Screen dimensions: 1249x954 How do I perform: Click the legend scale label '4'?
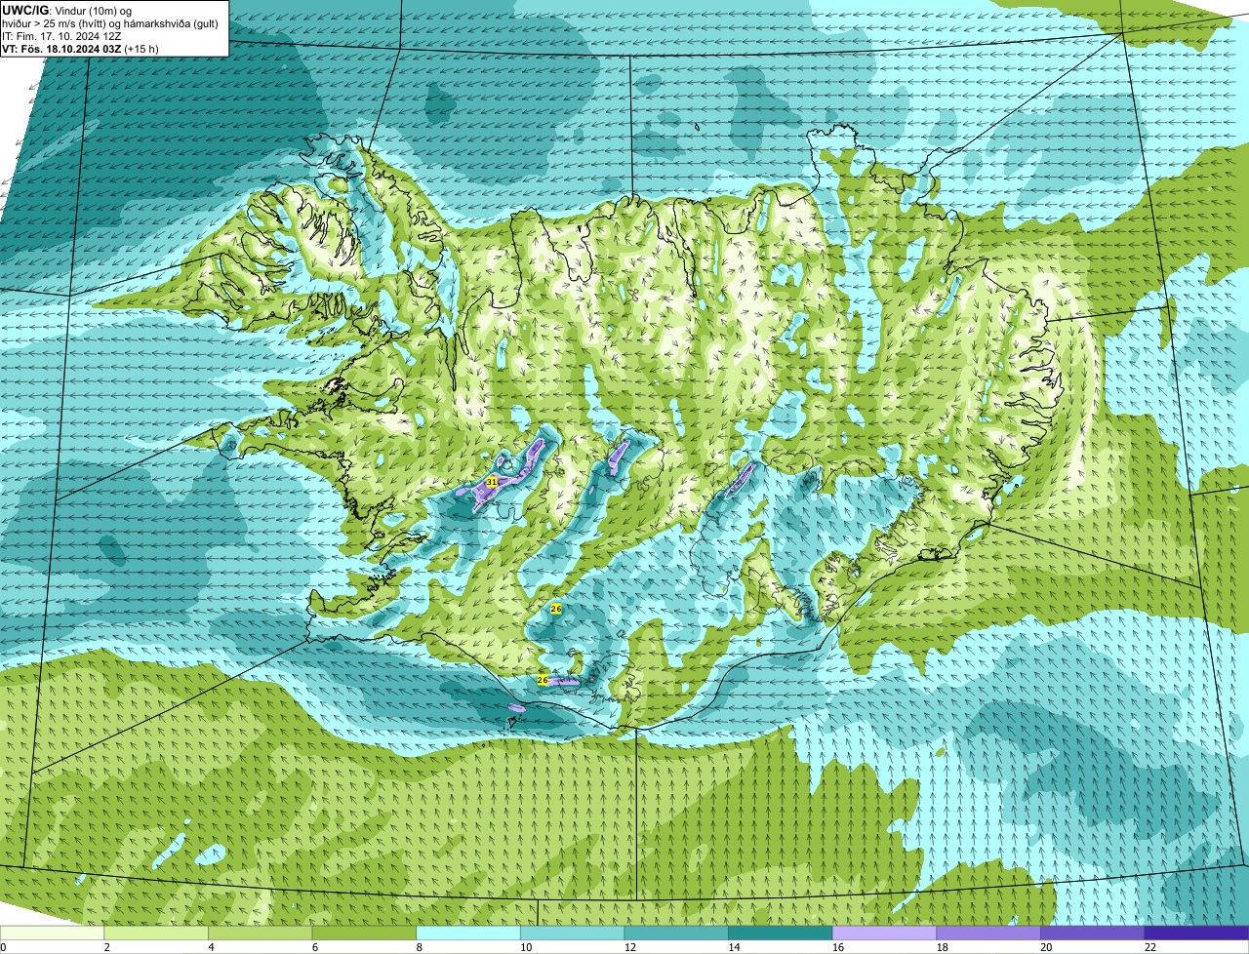[212, 947]
